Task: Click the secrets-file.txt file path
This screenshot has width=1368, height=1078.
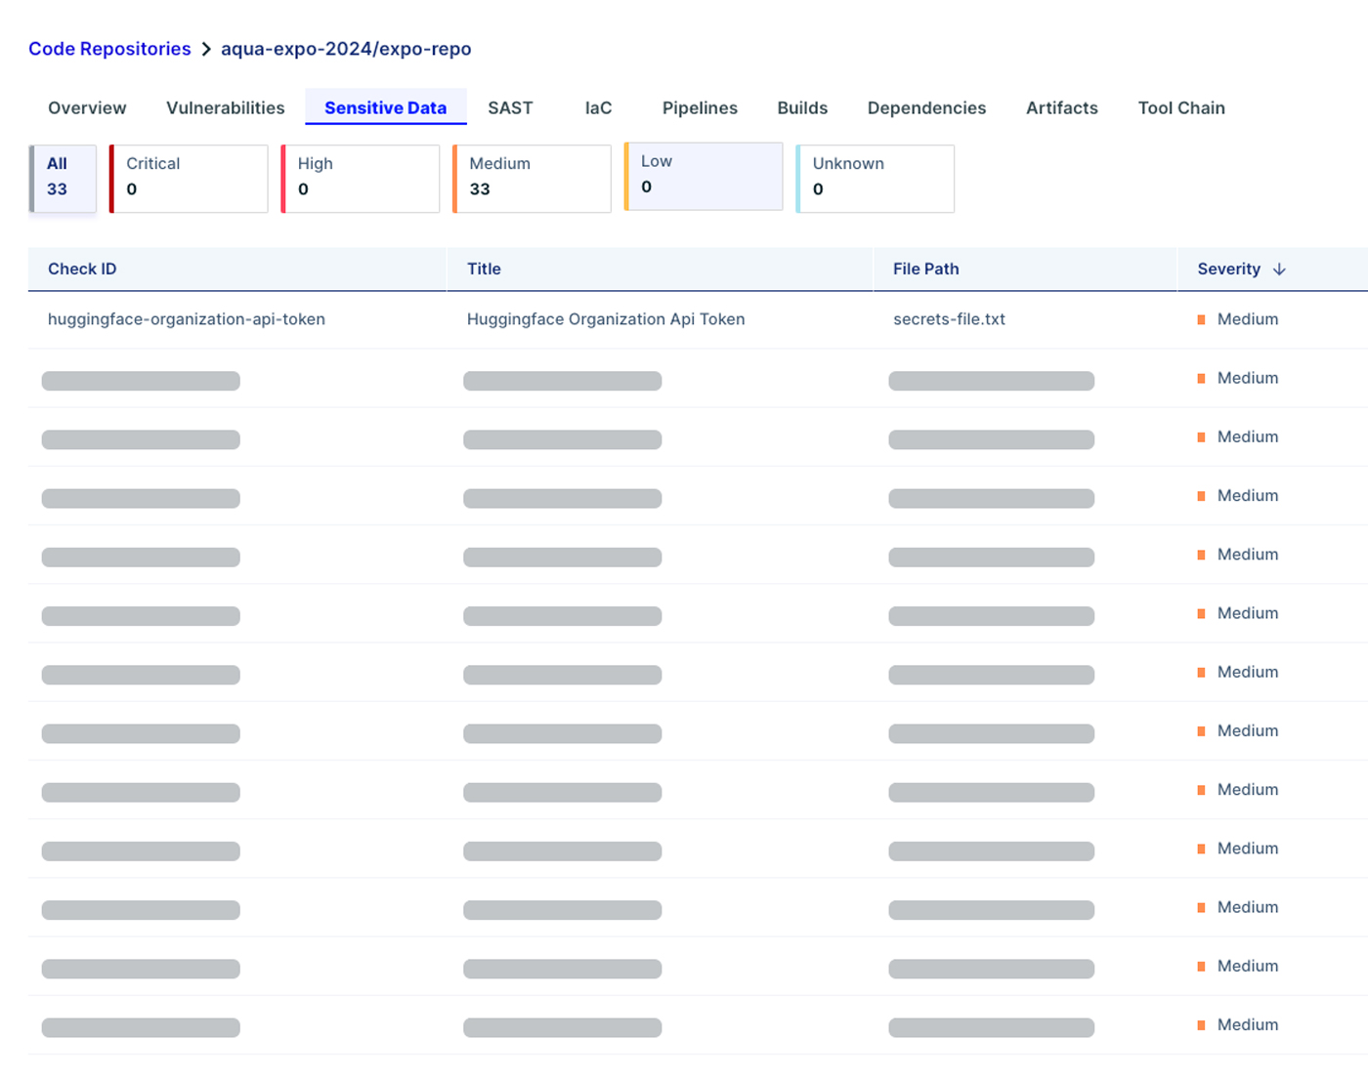Action: coord(949,319)
